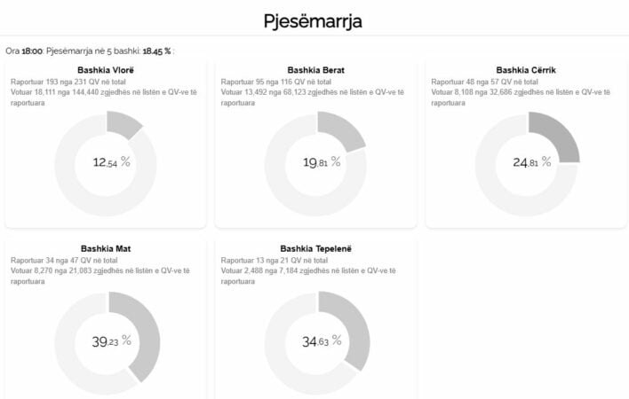The height and width of the screenshot is (399, 629).
Task: Click the 24.81 % value in Cërrik chart
Action: 531,162
